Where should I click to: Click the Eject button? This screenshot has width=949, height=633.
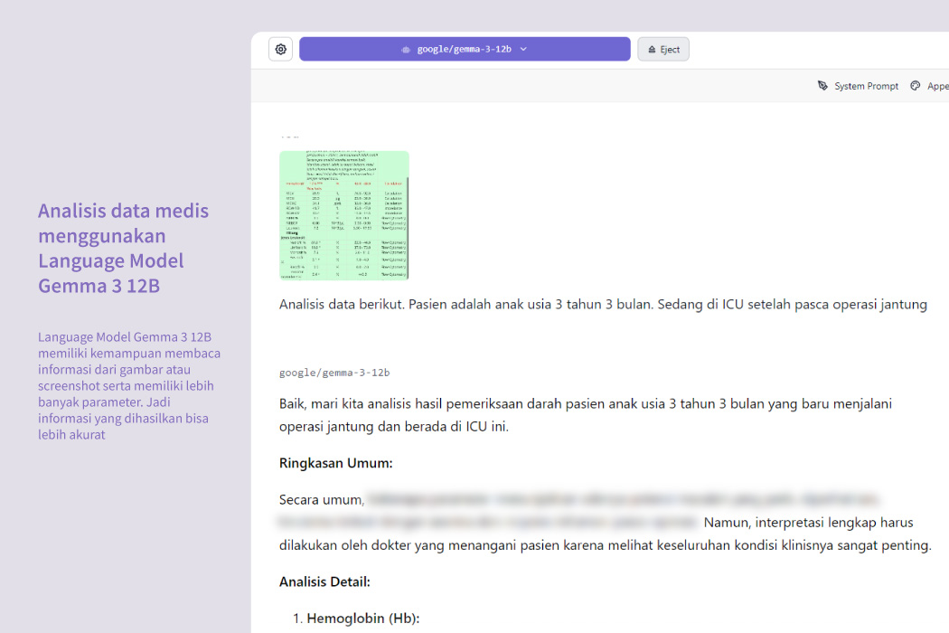coord(663,49)
